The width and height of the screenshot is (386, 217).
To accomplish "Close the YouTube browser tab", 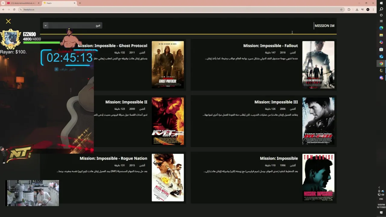I will tap(39, 3).
